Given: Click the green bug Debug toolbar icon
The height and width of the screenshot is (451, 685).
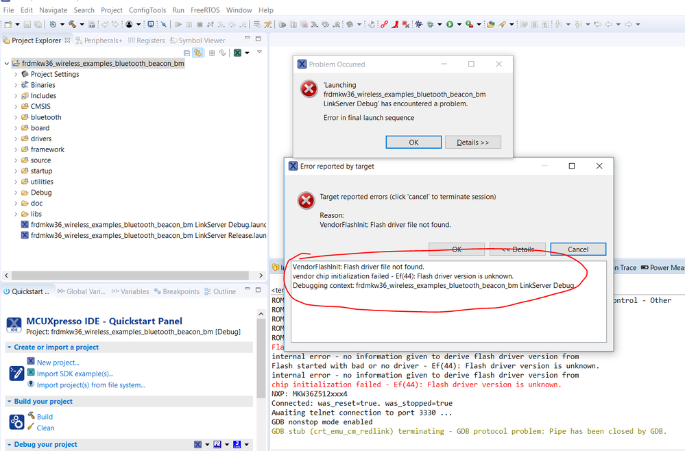Looking at the screenshot, I should pyautogui.click(x=431, y=25).
